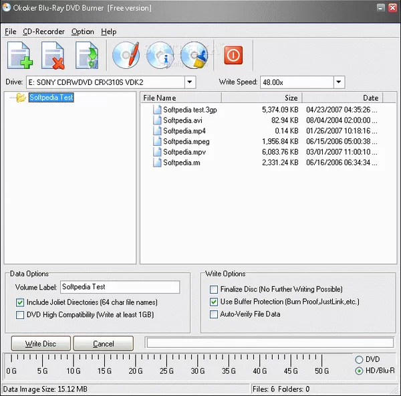Disable Include Joliet Directories checkbox
This screenshot has width=401, height=396.
pos(20,302)
